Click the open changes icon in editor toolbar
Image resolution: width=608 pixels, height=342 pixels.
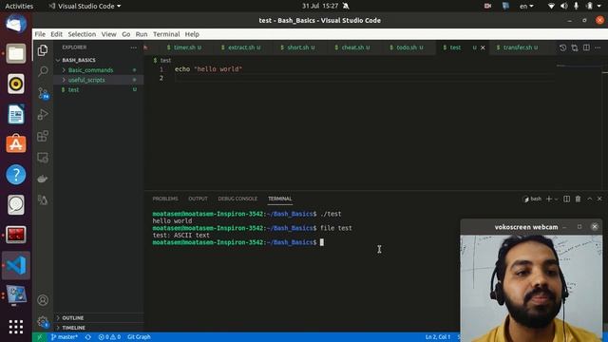(x=575, y=47)
